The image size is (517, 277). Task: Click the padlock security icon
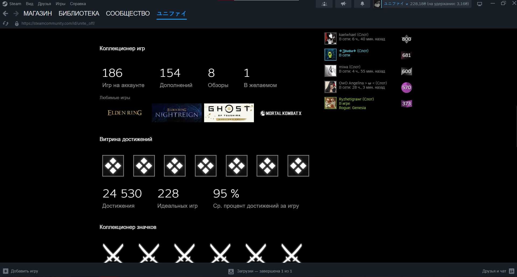click(17, 24)
